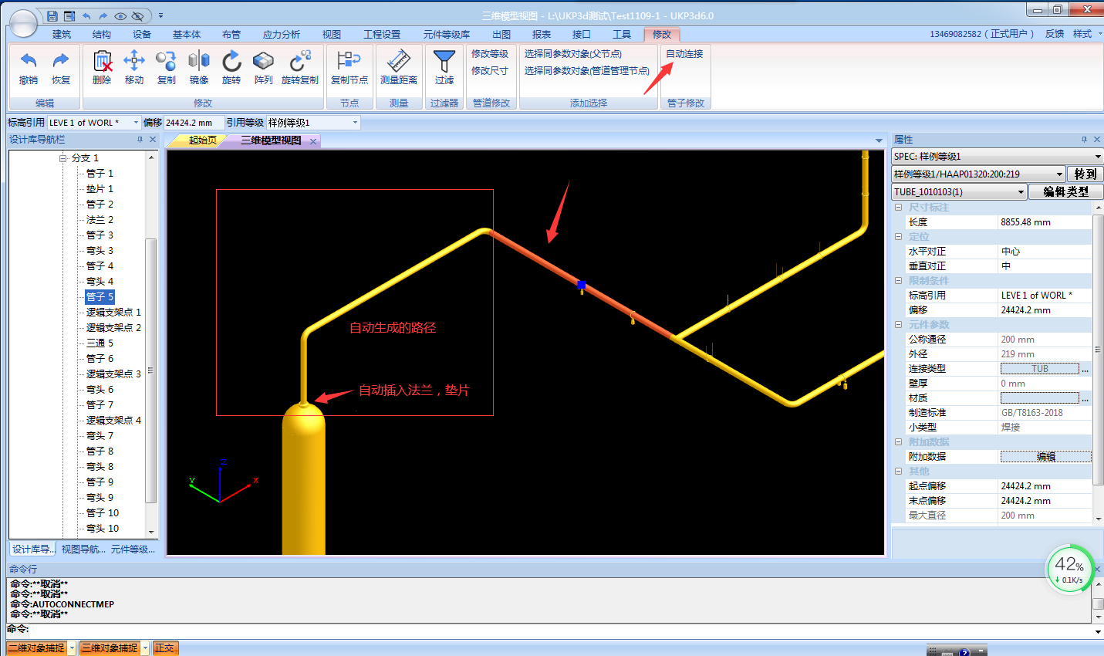Toggle 三维对象捕捉 in status bar
The height and width of the screenshot is (656, 1104).
pos(110,648)
